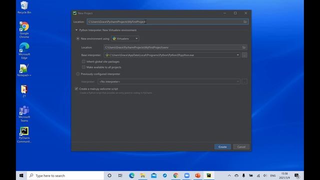Browse for the project location folder
The width and height of the screenshot is (320, 180).
tap(245, 21)
